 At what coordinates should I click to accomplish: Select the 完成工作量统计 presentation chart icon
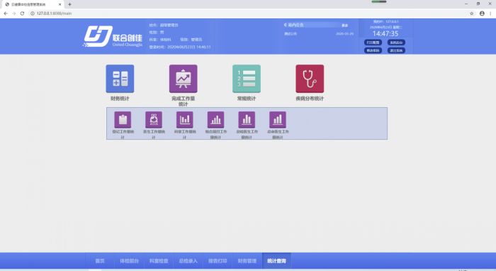click(183, 79)
